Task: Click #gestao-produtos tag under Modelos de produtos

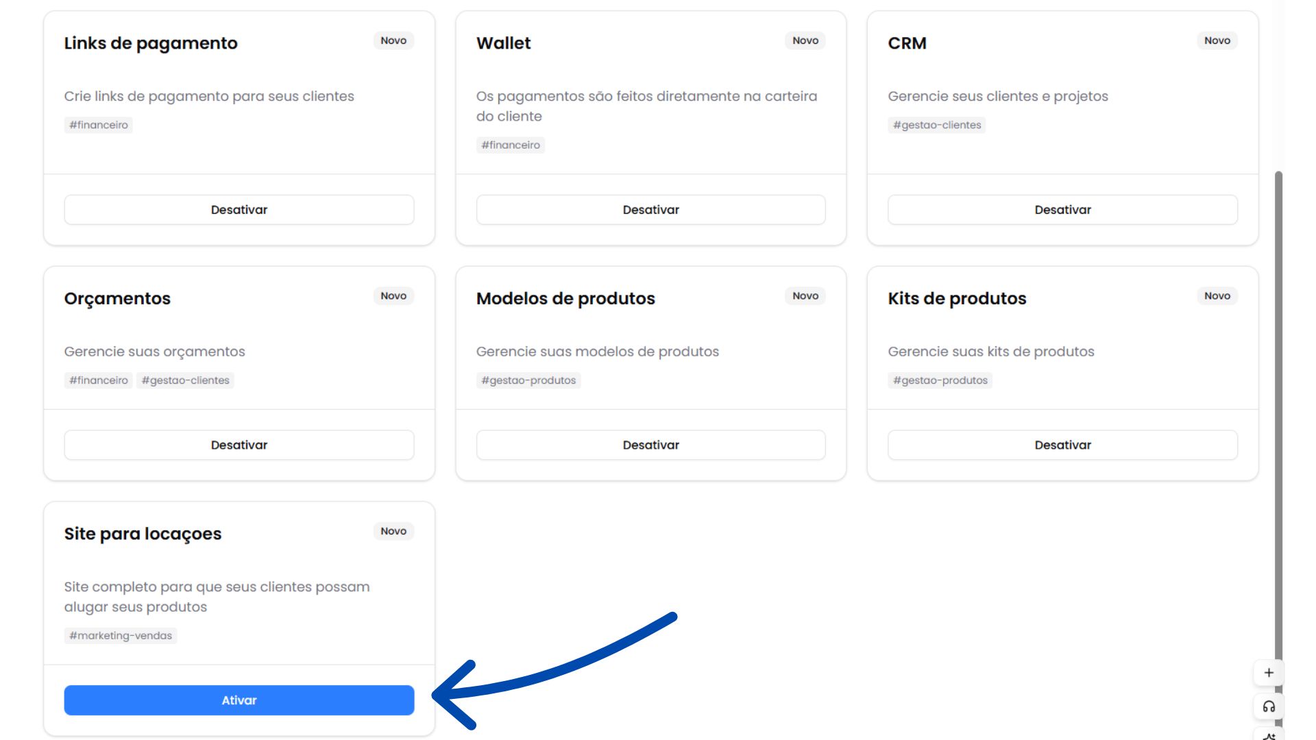Action: [528, 380]
